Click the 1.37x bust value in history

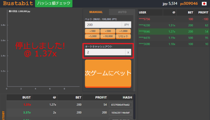pyautogui.click(x=27, y=105)
